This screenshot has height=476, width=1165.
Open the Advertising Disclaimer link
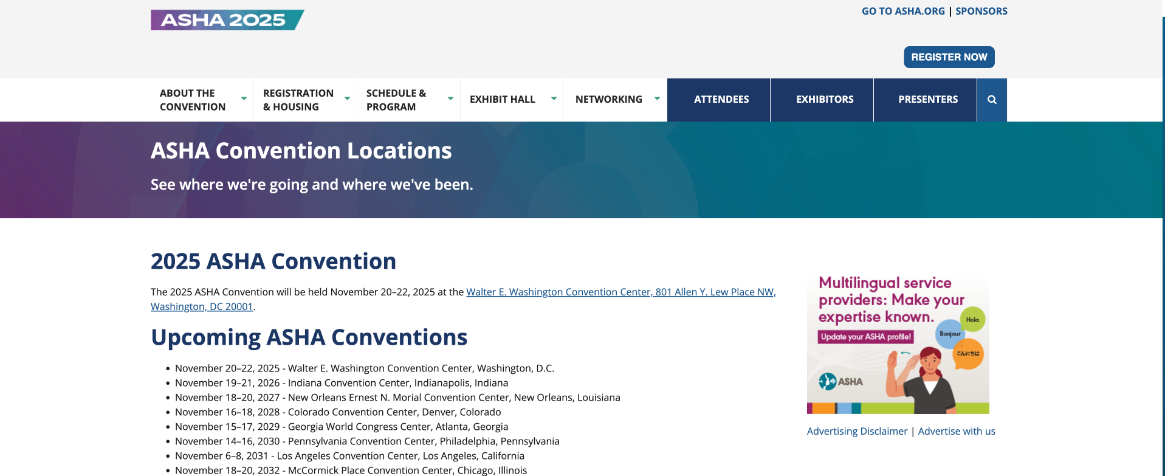pyautogui.click(x=857, y=431)
